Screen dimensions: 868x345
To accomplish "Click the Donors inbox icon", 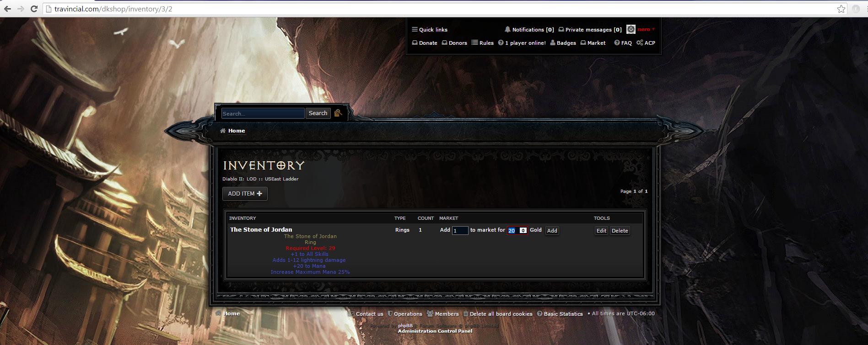I will [444, 43].
